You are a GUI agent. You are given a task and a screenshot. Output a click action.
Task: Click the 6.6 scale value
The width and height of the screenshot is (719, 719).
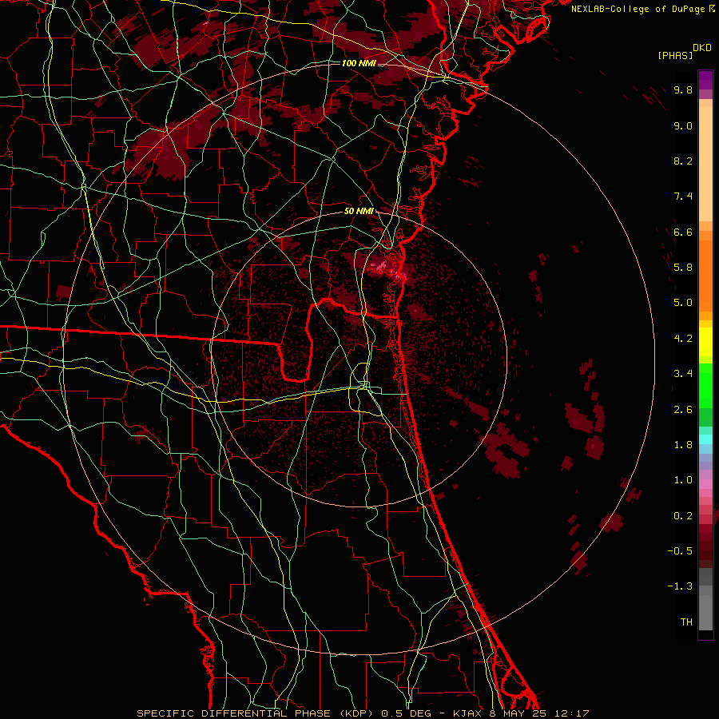(x=683, y=232)
